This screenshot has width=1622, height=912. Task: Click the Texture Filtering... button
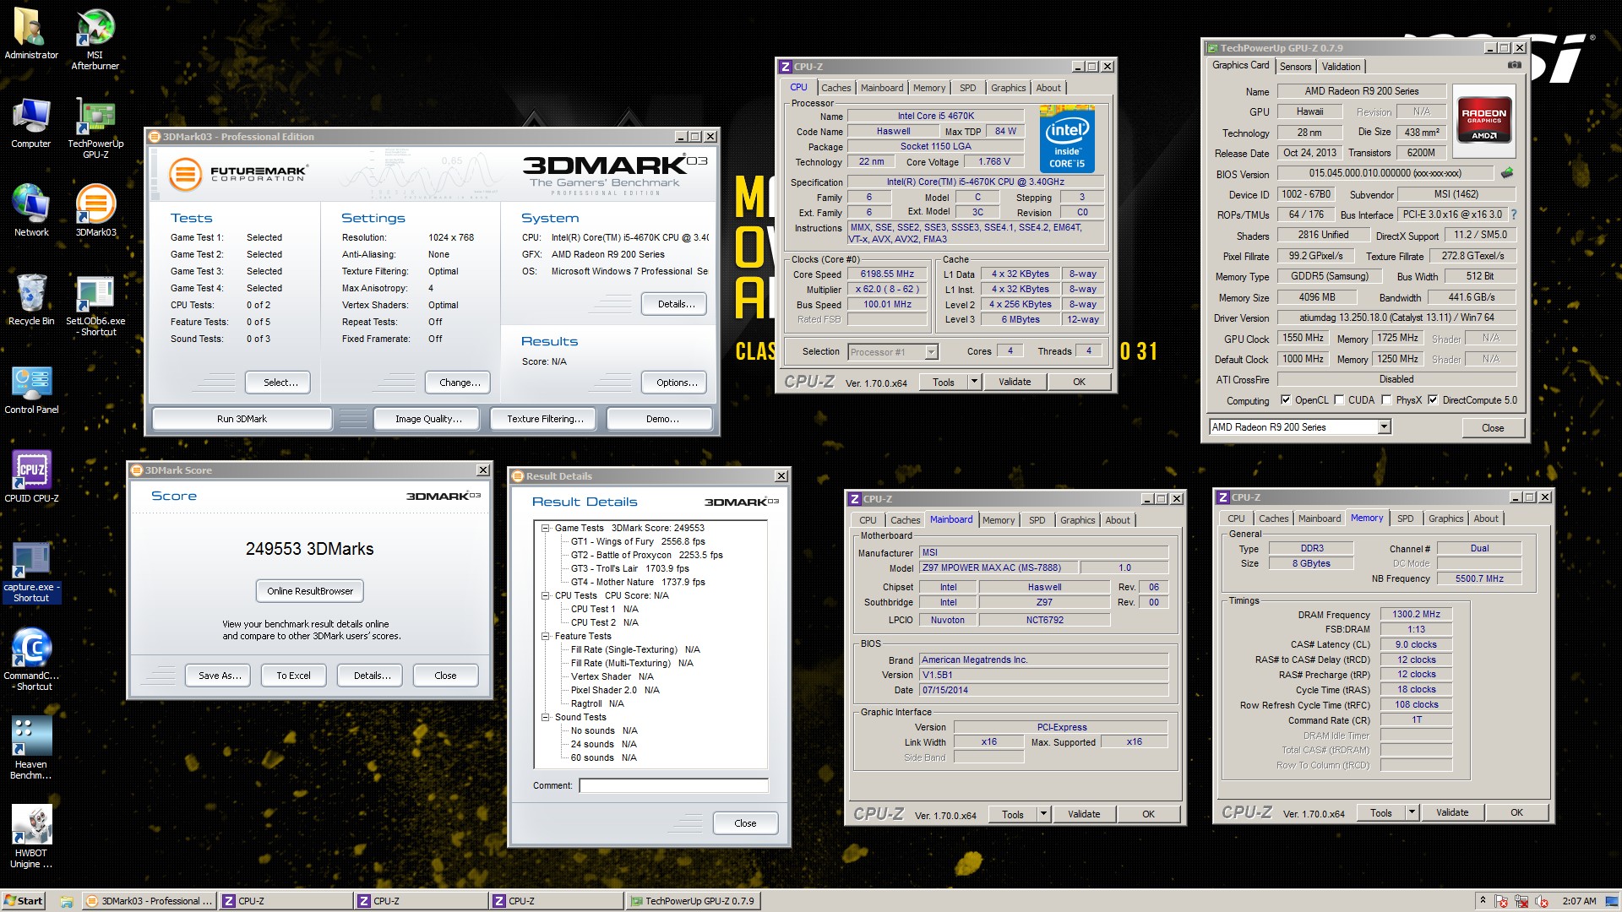pyautogui.click(x=545, y=419)
